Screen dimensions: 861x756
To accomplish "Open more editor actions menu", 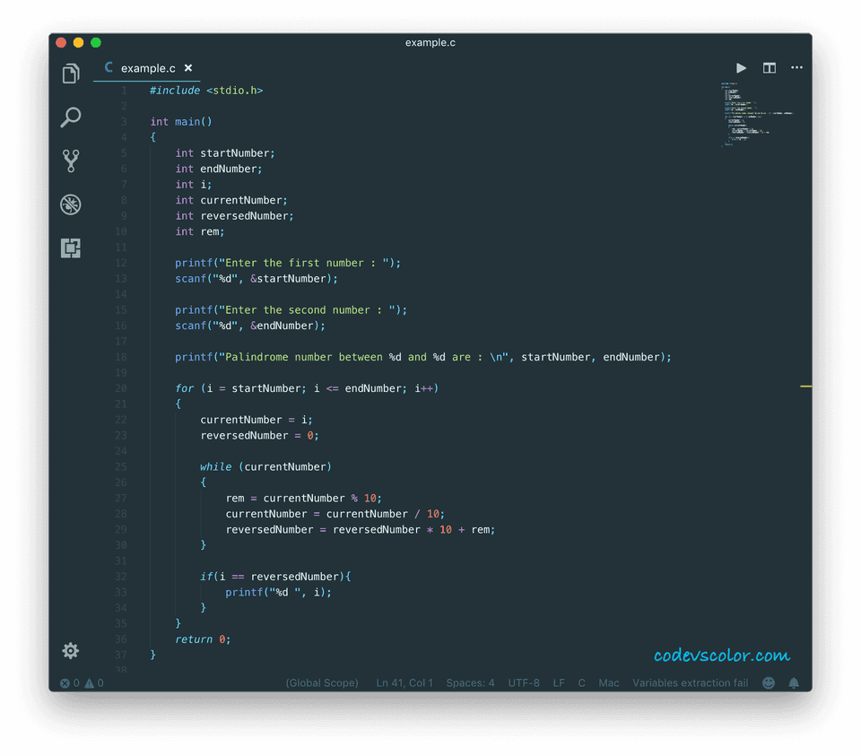I will click(x=796, y=67).
